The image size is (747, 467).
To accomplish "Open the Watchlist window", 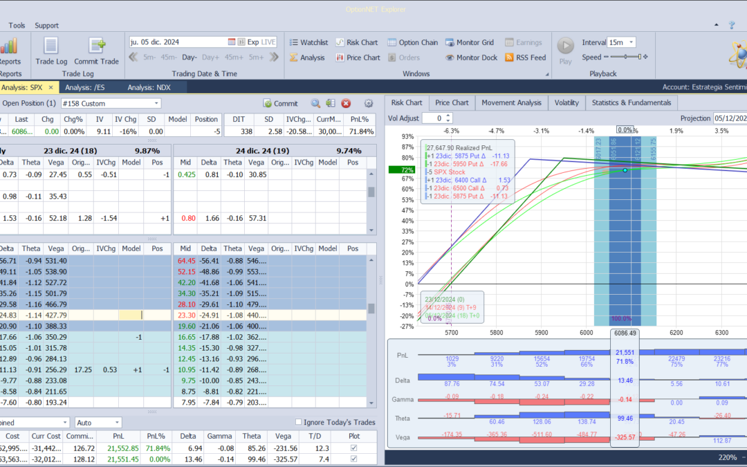I will (308, 42).
